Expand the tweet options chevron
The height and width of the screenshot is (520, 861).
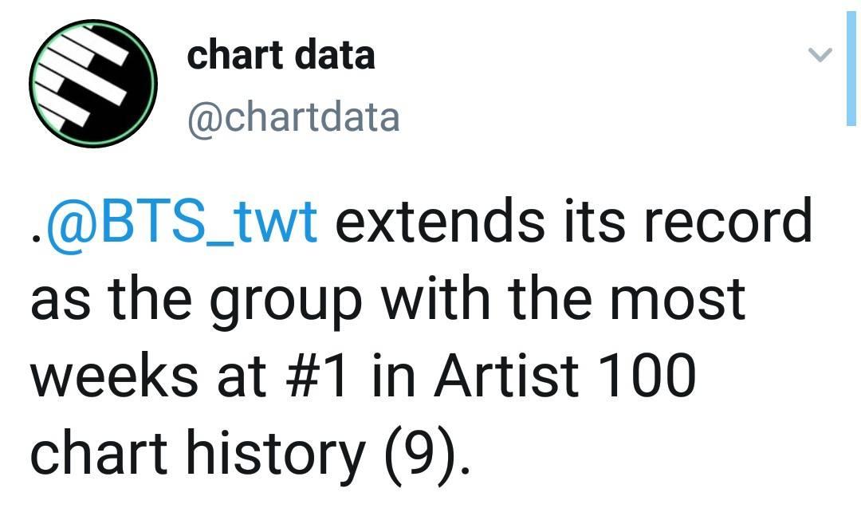coord(820,53)
